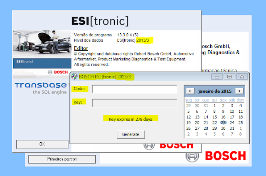Select December day 29 in calendar
The width and height of the screenshot is (266, 176).
188,106
